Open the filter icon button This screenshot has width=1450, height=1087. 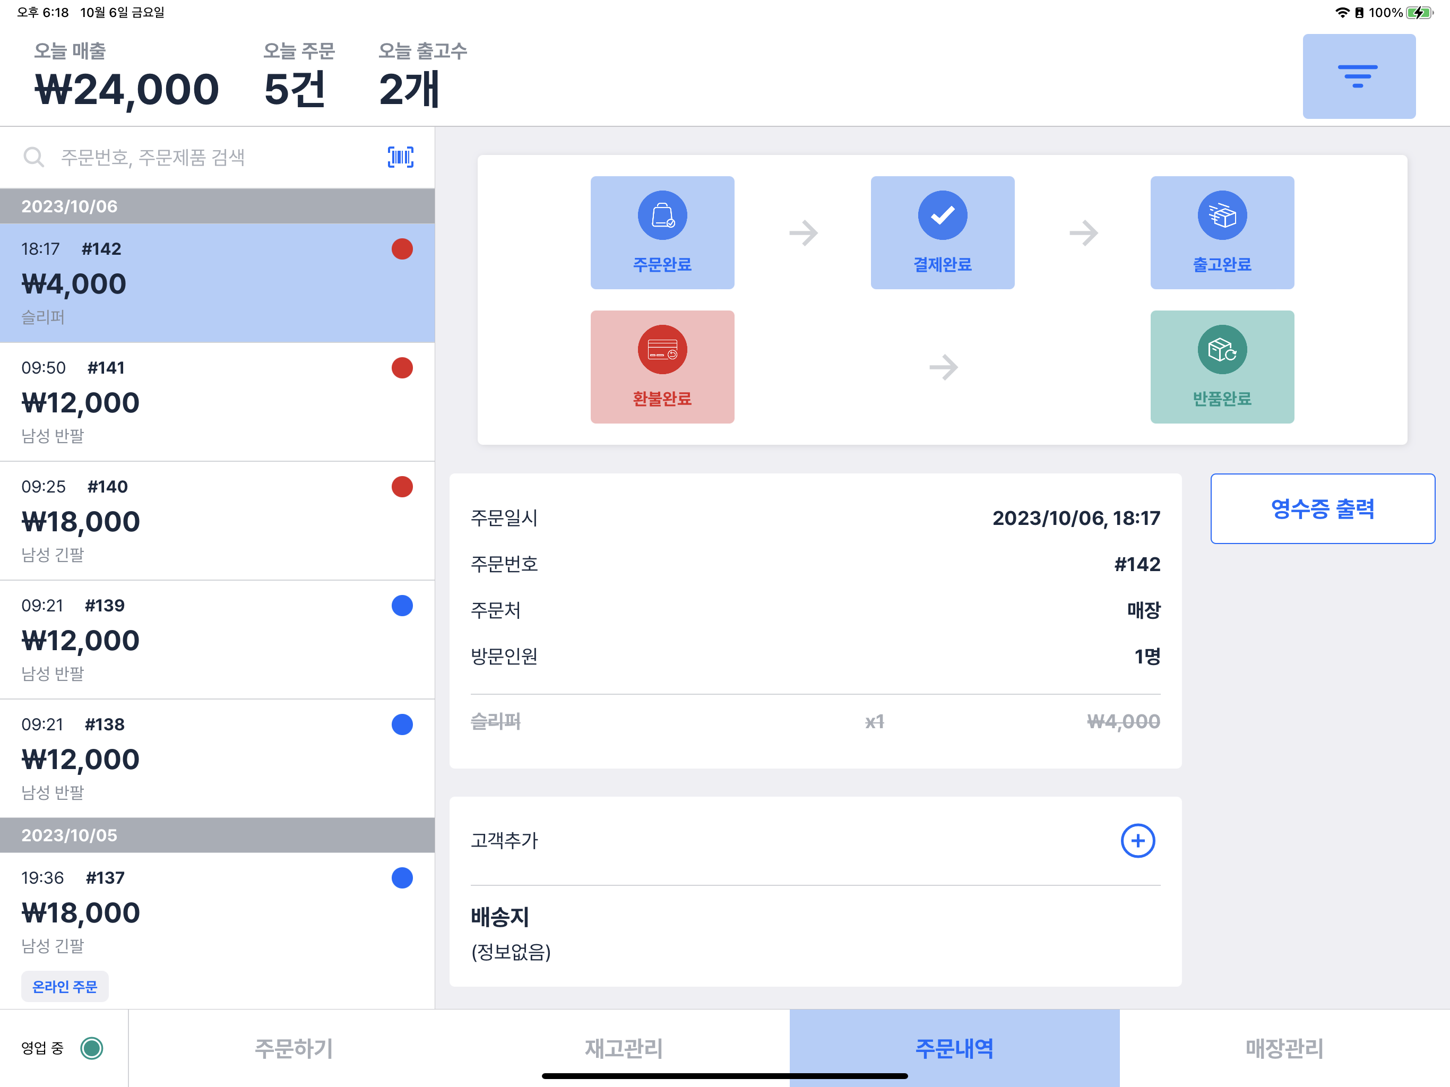[x=1358, y=76]
